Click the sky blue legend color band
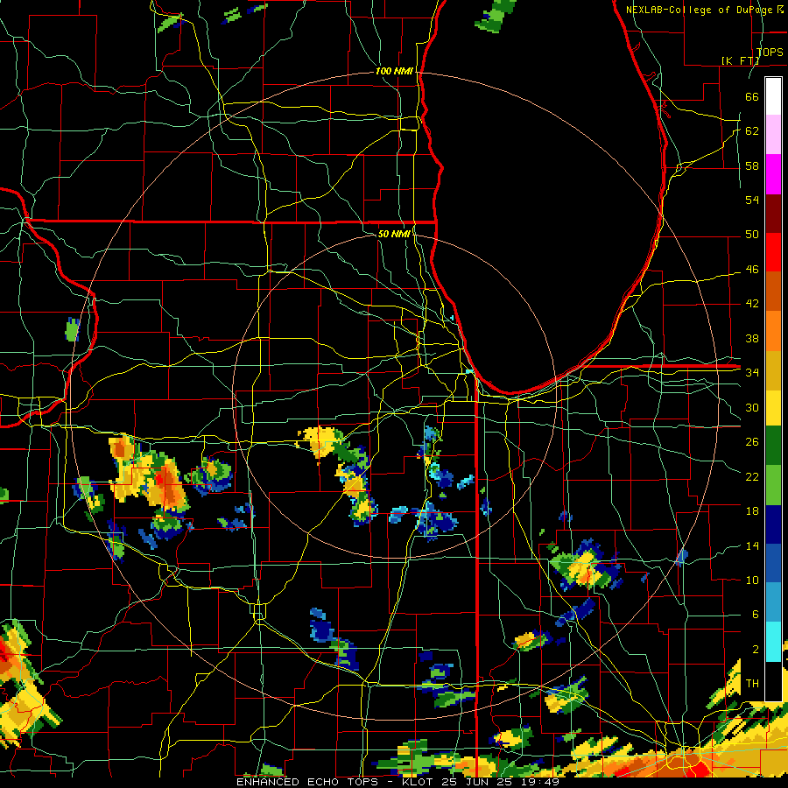Viewport: 788px width, 788px height. click(x=773, y=602)
